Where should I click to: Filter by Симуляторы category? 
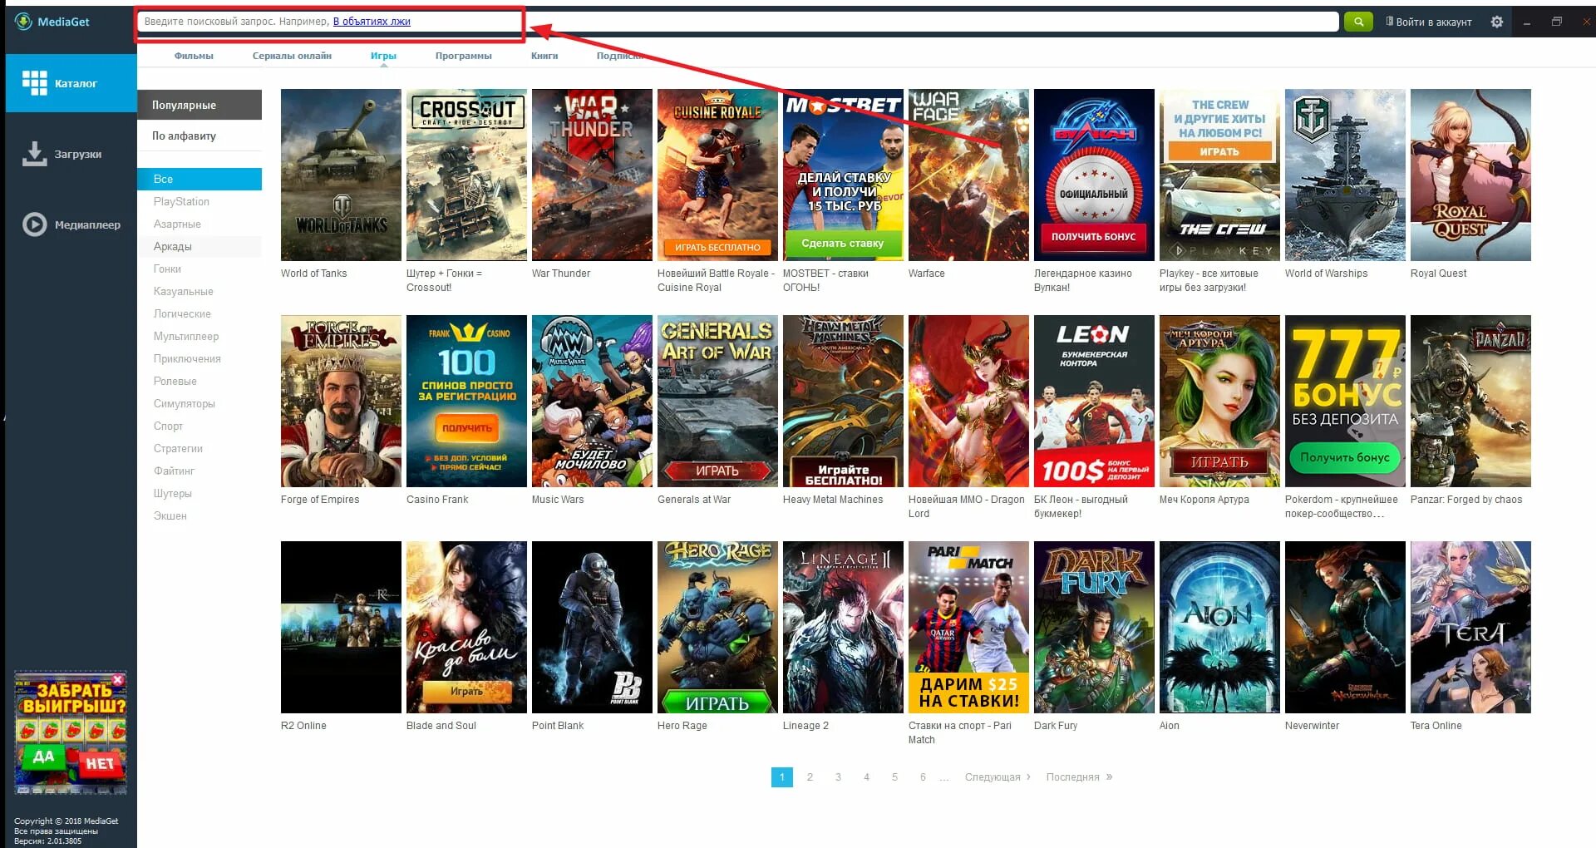tap(184, 403)
